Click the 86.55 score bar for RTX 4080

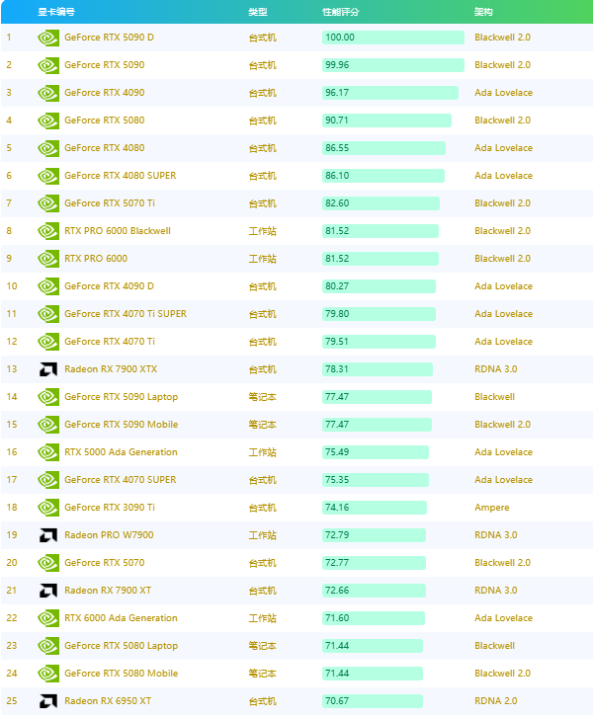click(x=383, y=148)
